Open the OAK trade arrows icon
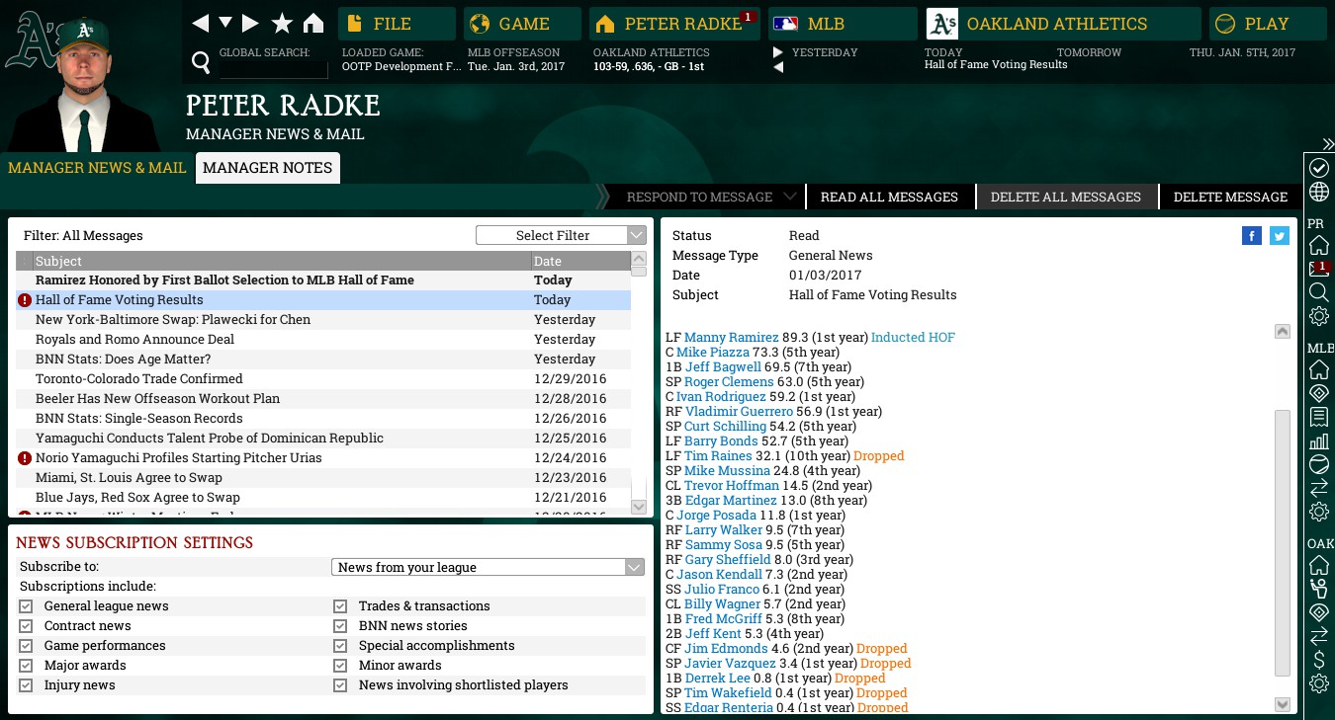This screenshot has width=1335, height=720. click(x=1319, y=636)
